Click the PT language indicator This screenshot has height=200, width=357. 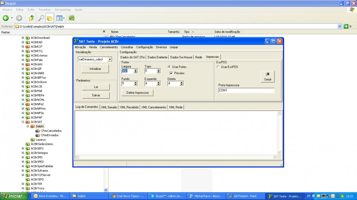309,196
